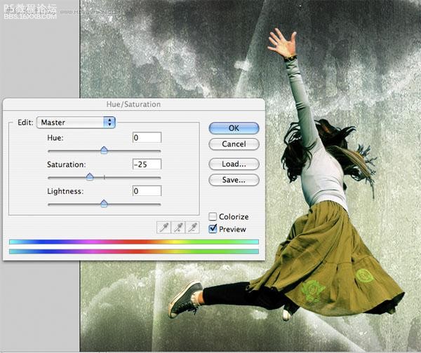
Task: Select the add-to-sample eyedropper tool
Action: click(178, 228)
